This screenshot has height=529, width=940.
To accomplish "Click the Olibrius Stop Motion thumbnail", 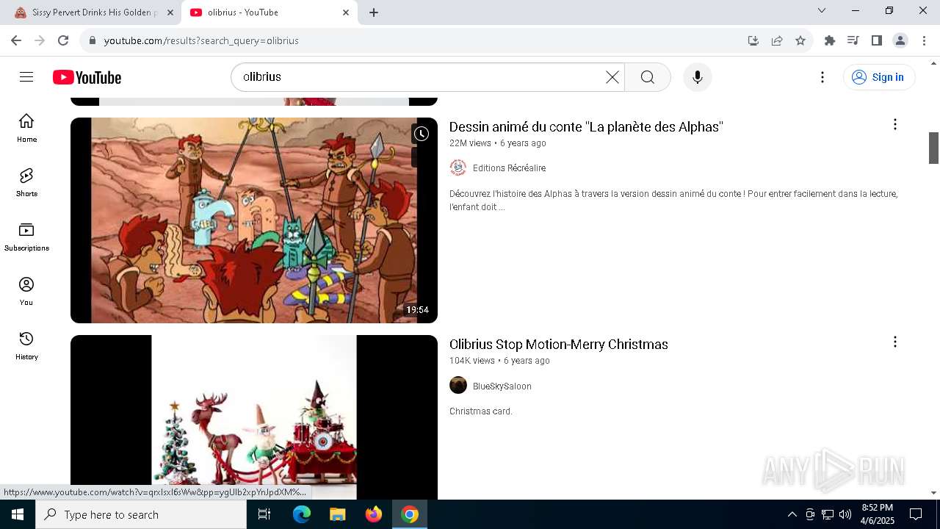I will coord(254,417).
